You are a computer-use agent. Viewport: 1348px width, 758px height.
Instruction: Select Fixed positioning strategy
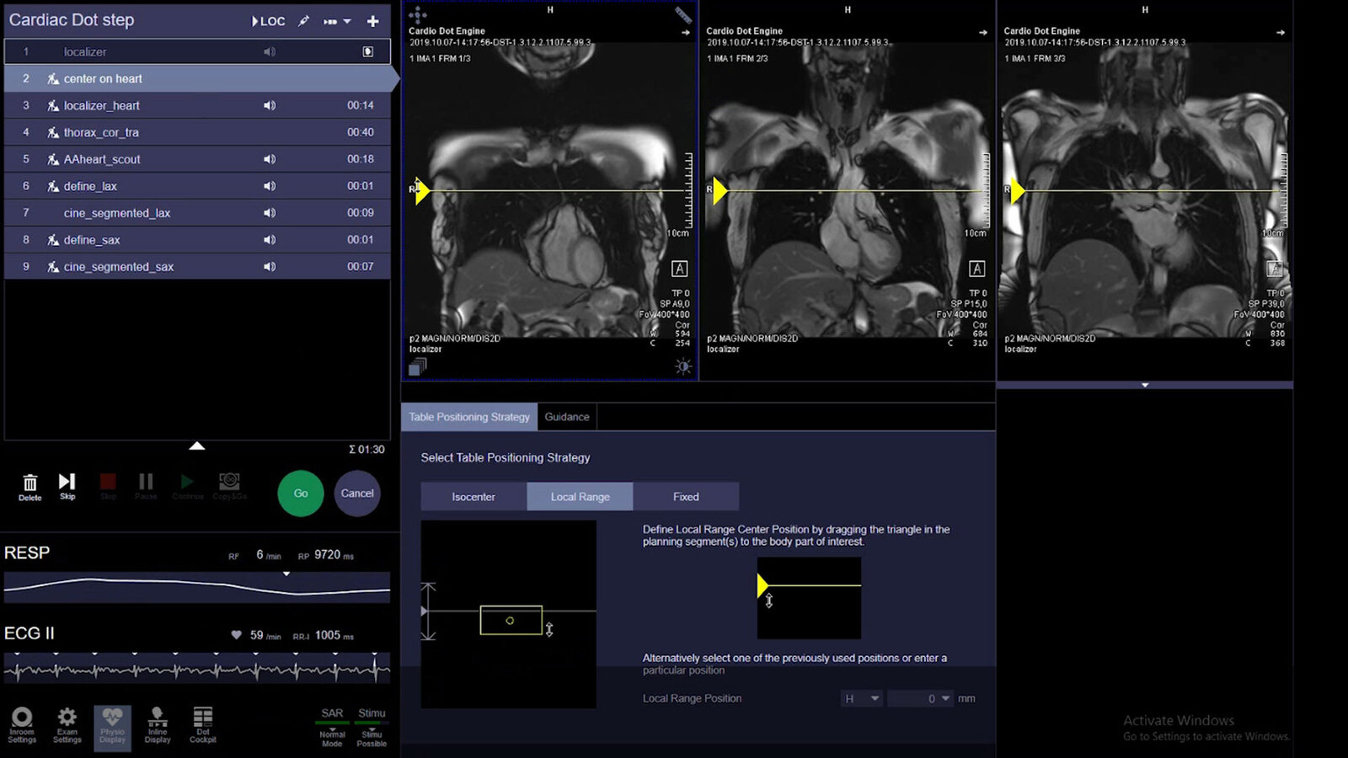[686, 497]
